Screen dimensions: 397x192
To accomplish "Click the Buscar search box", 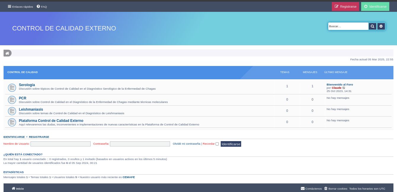I will coord(348,26).
